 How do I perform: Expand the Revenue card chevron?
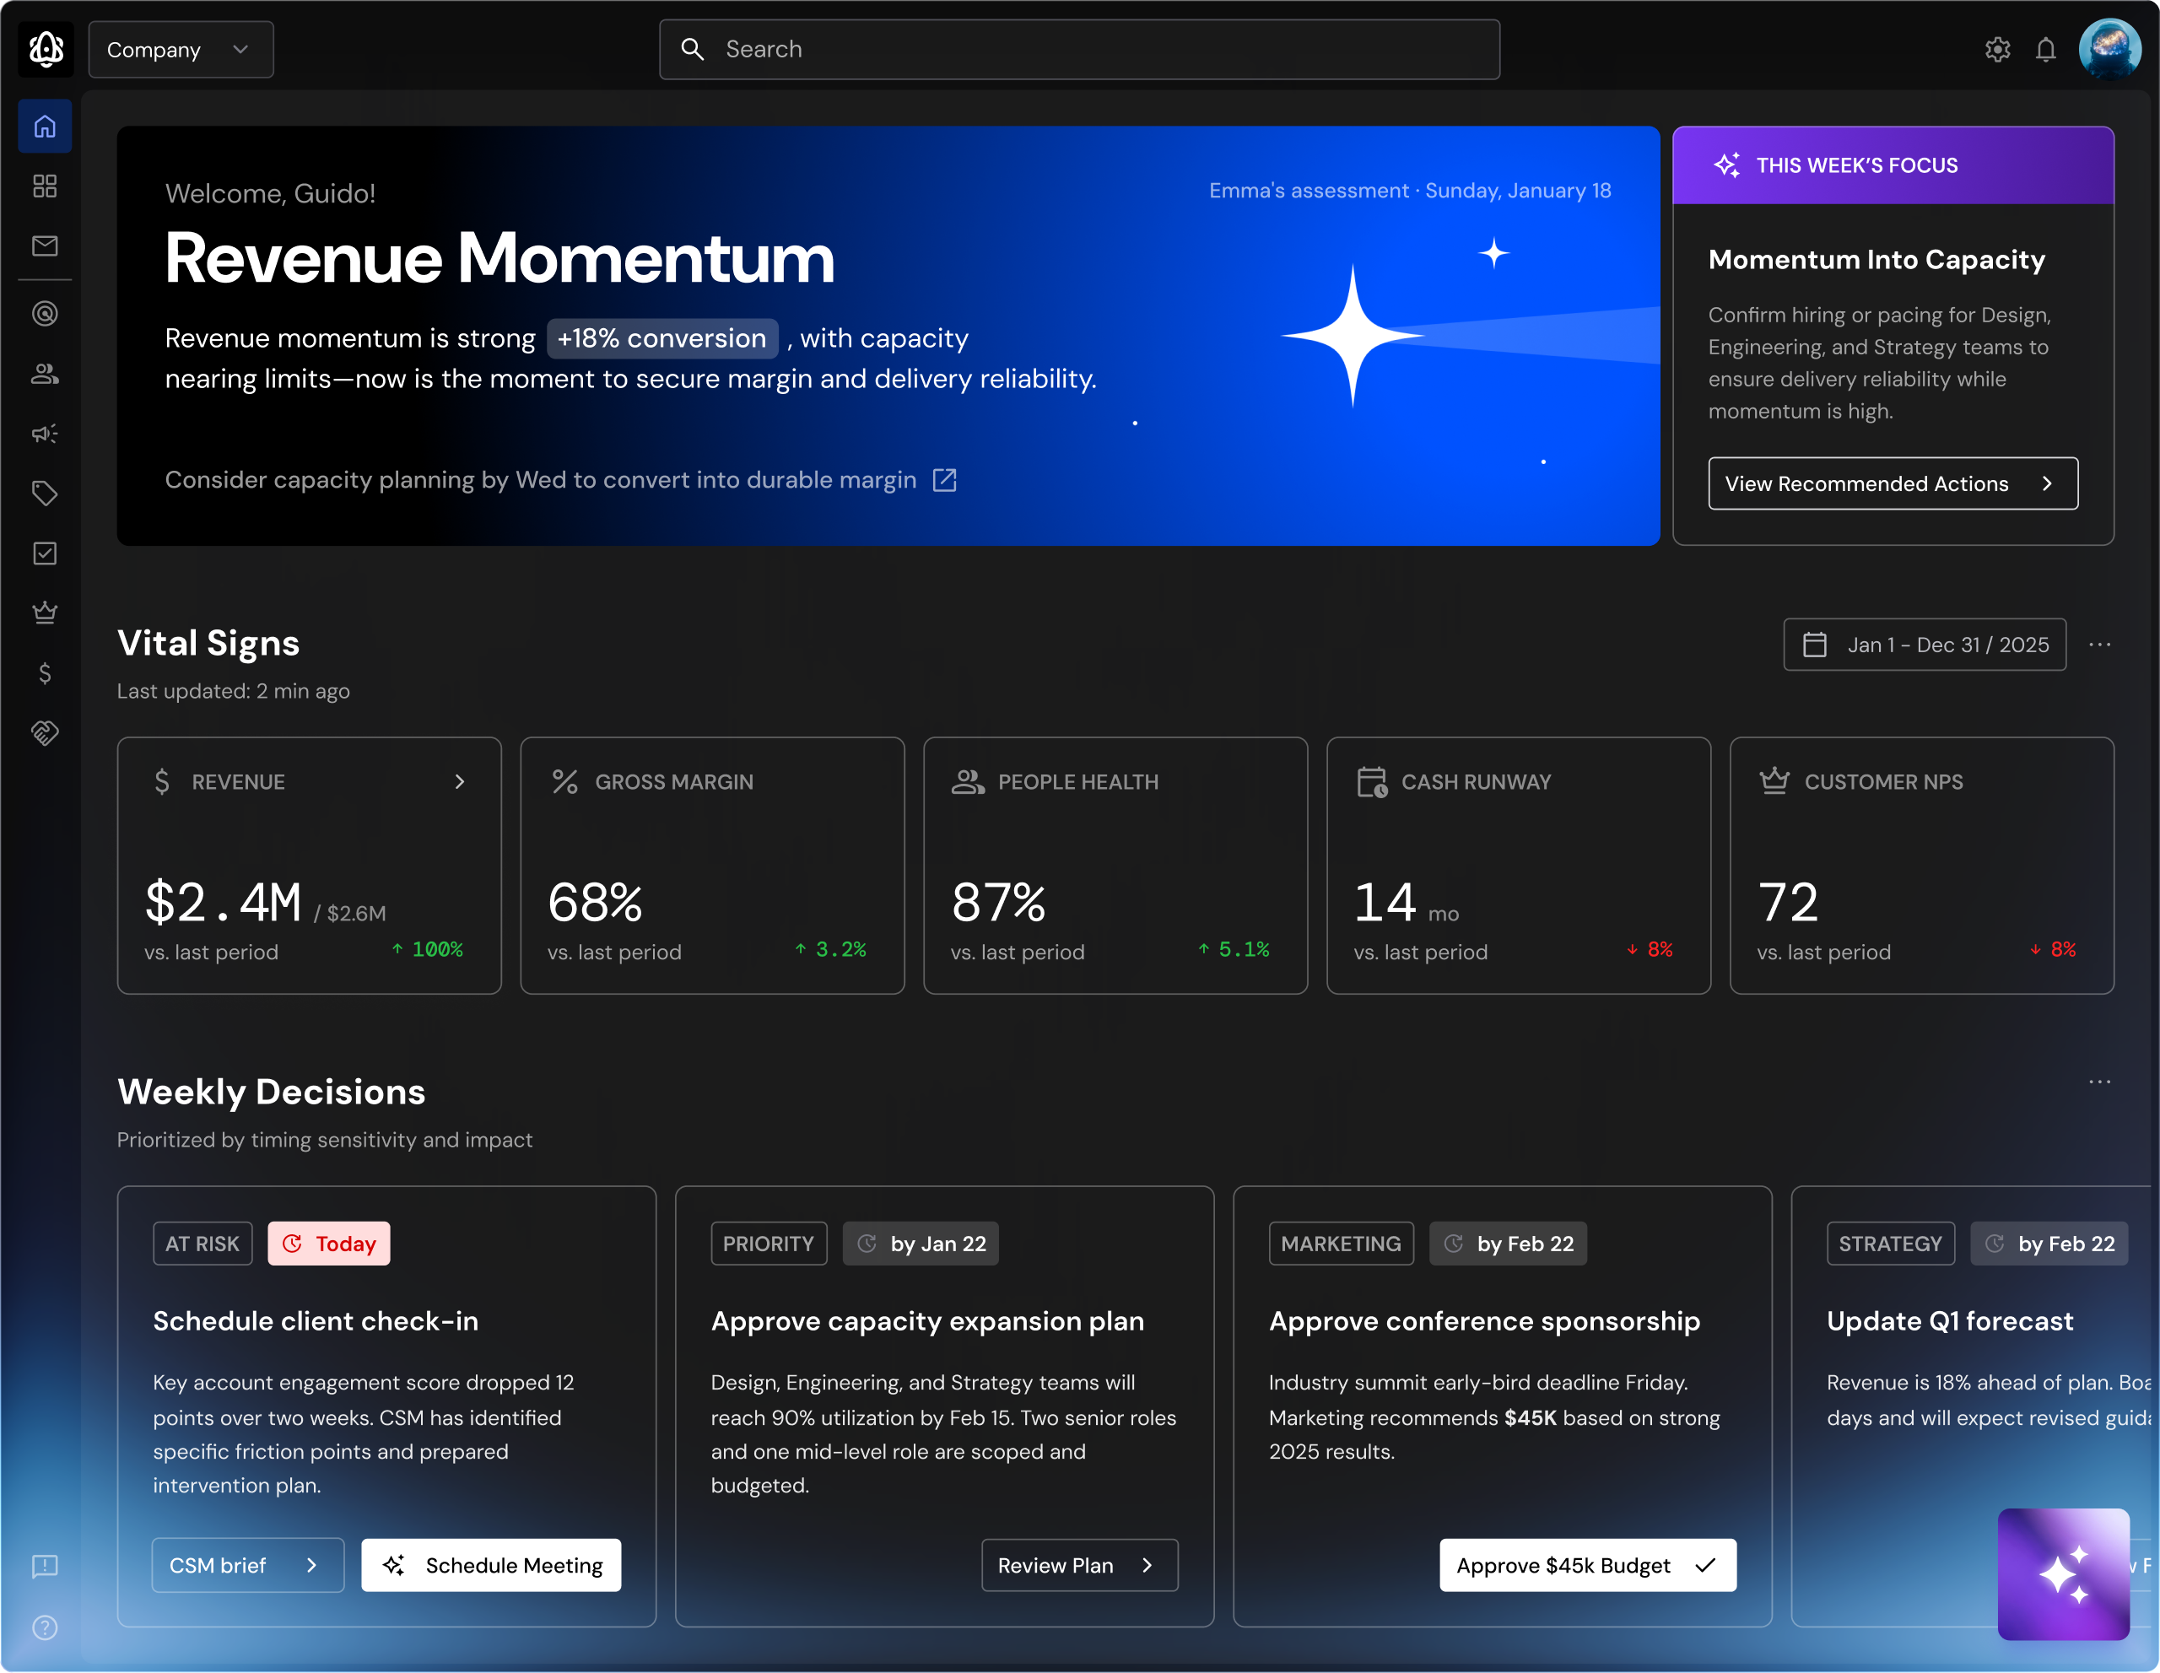(460, 782)
